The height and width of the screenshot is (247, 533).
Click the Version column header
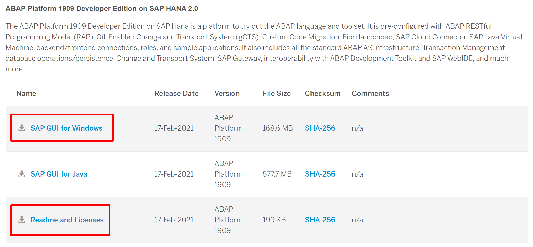coord(227,94)
